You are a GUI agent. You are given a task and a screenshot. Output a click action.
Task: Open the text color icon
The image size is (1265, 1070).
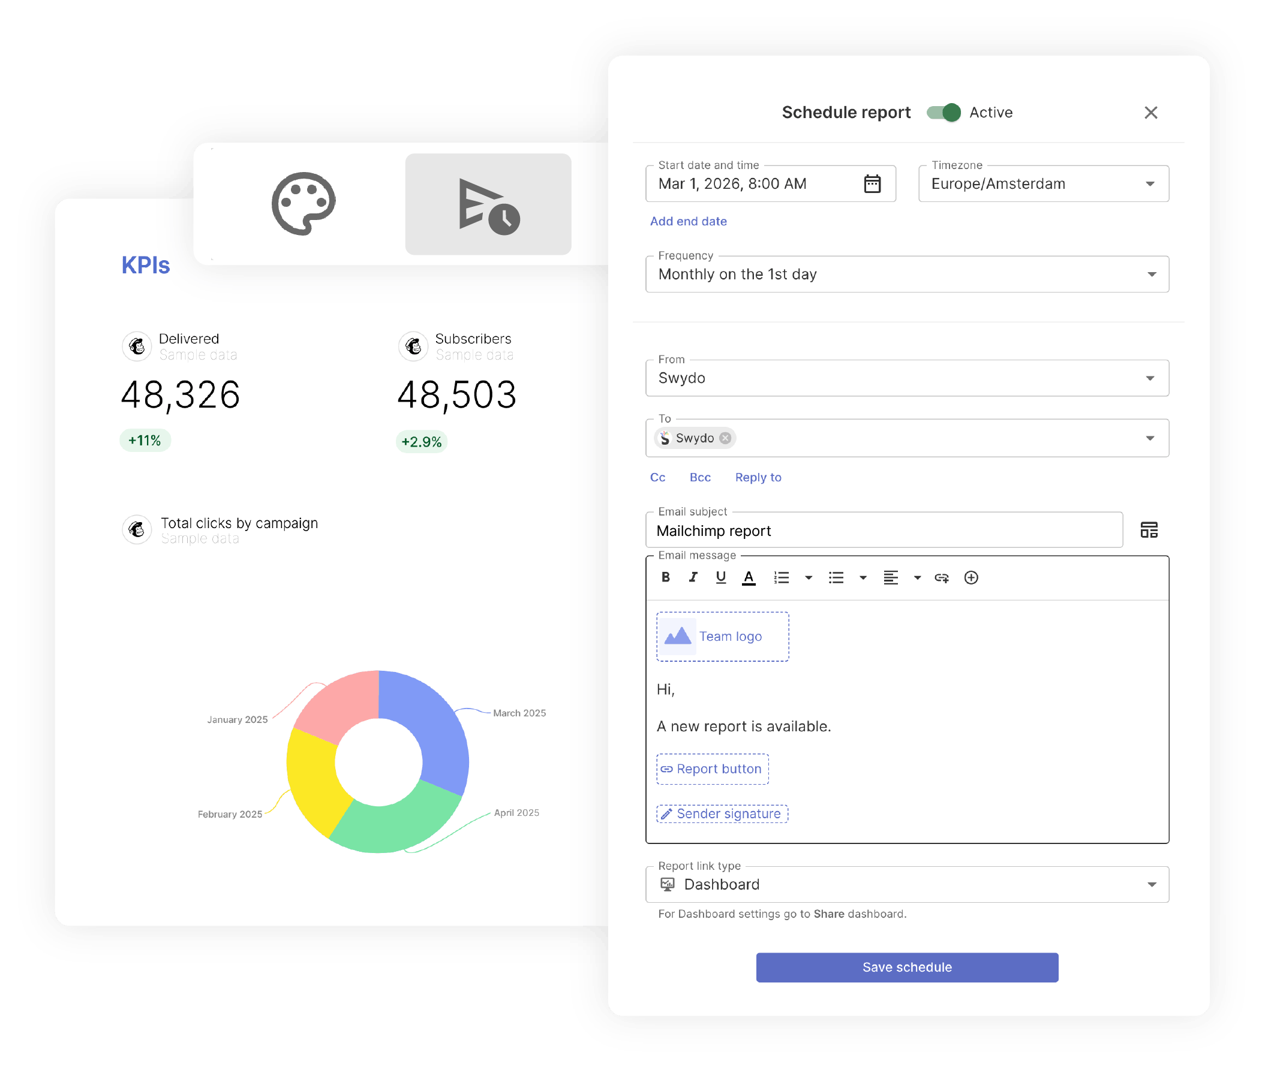pyautogui.click(x=749, y=577)
